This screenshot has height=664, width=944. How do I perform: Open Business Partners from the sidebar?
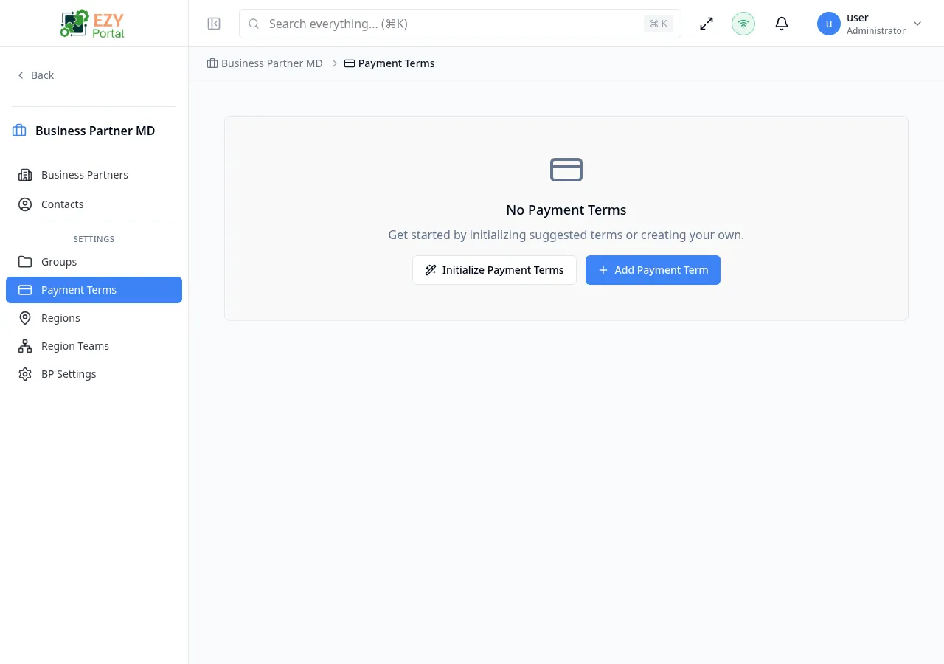click(84, 175)
